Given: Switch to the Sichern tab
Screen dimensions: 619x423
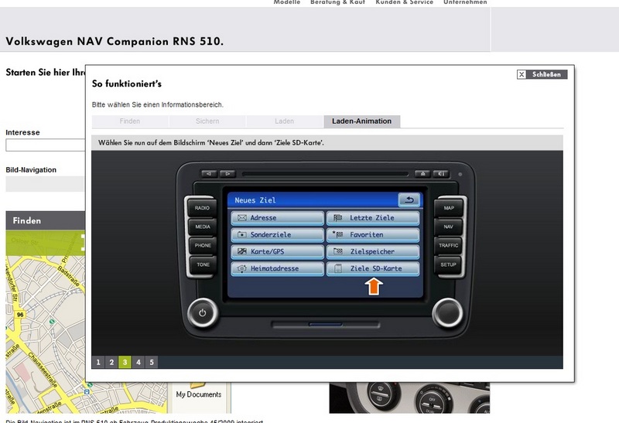Looking at the screenshot, I should (x=207, y=121).
